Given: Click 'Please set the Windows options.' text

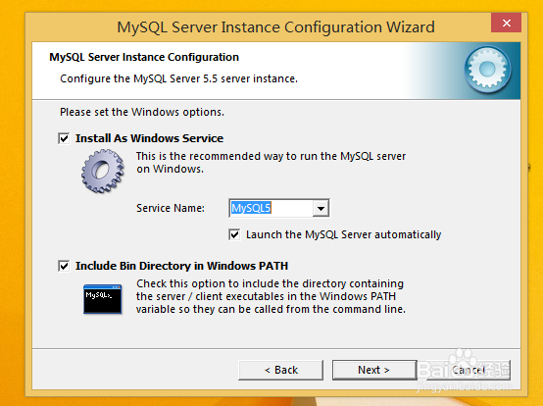Looking at the screenshot, I should pos(142,112).
